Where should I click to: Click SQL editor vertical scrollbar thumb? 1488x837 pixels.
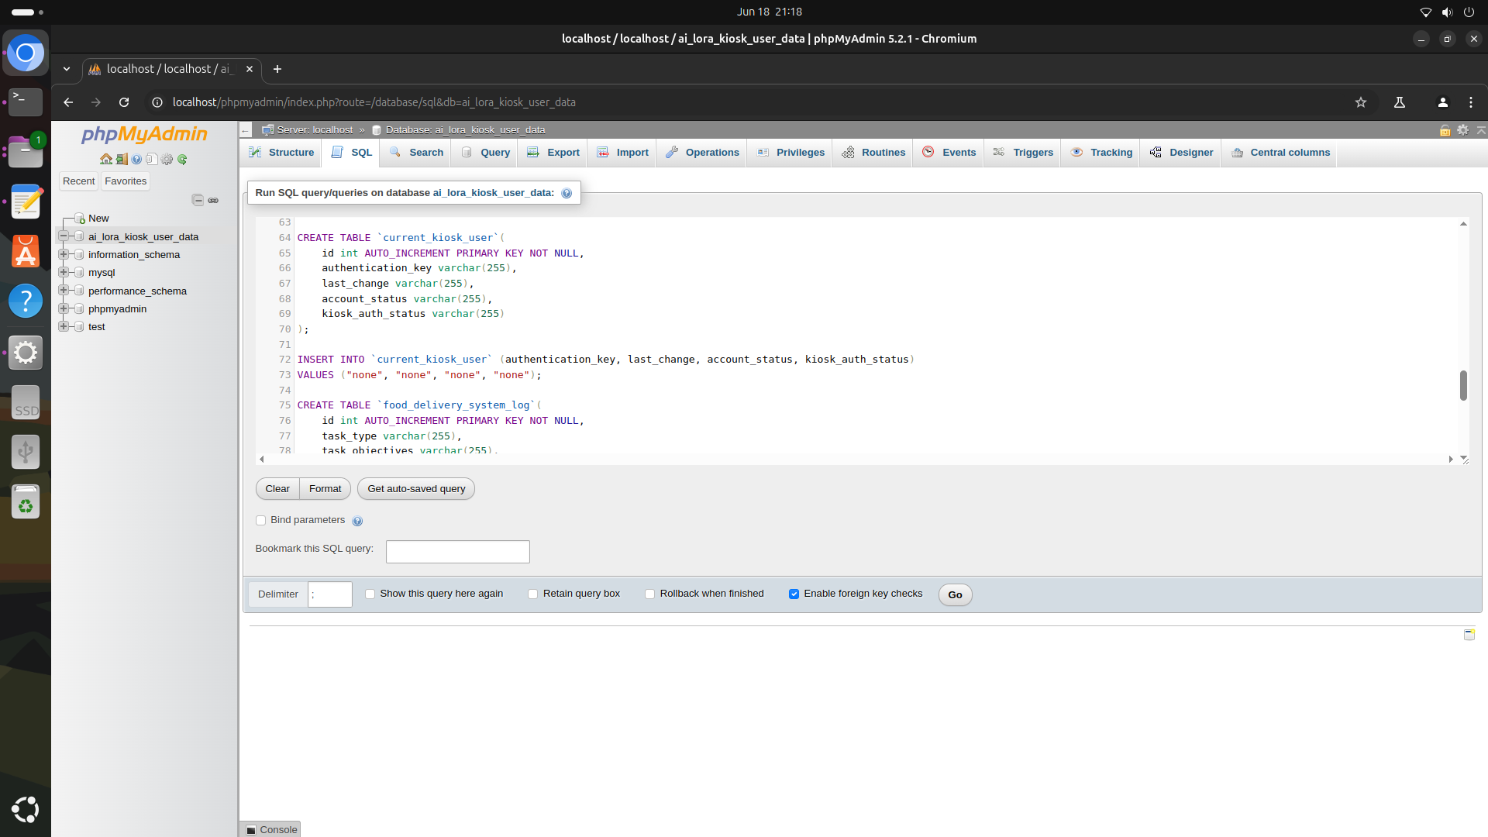[1463, 385]
